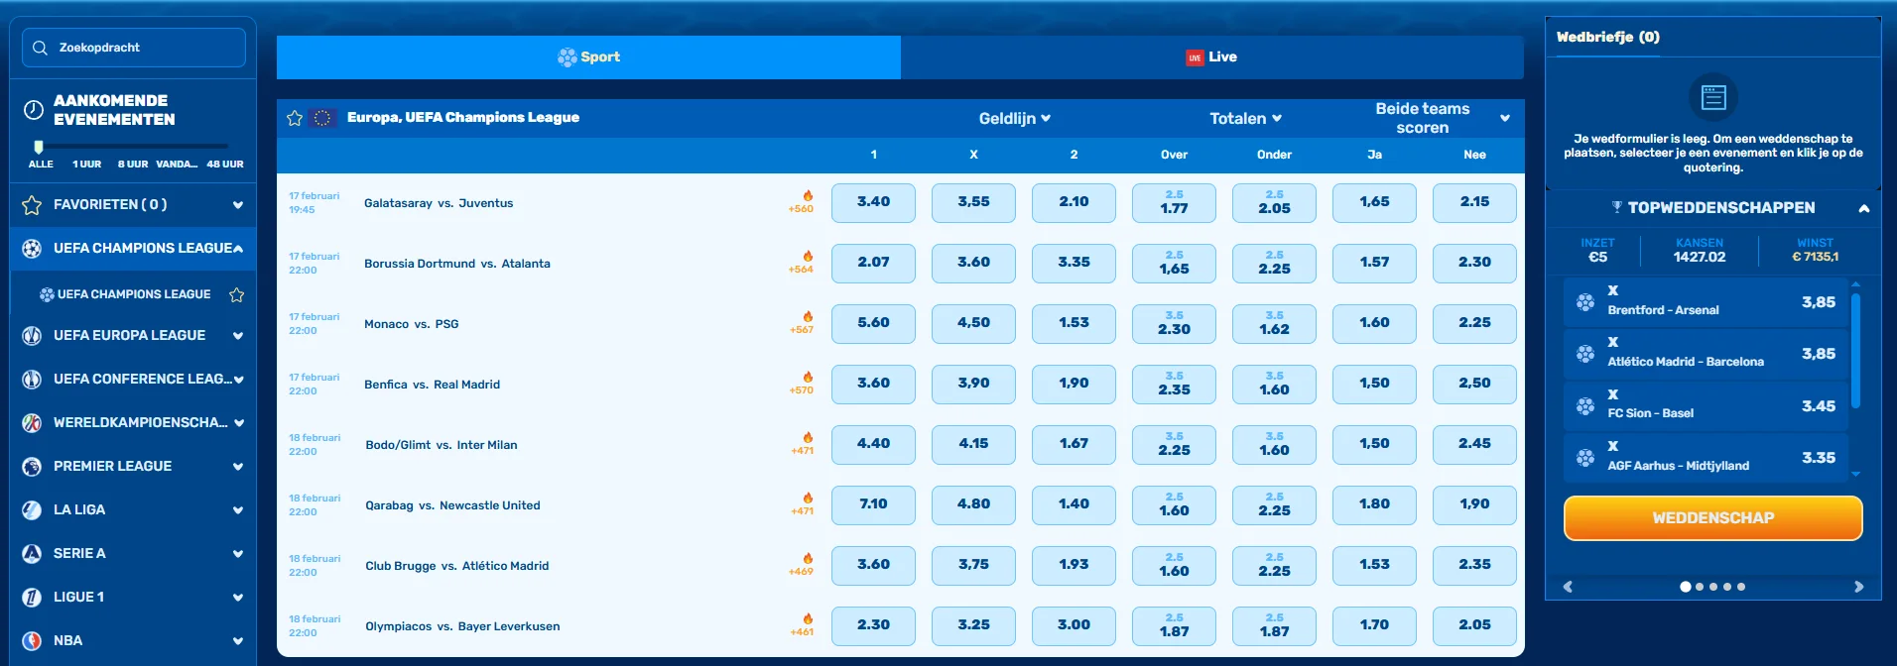The width and height of the screenshot is (1897, 666).
Task: Click the empty betslip icon
Action: pyautogui.click(x=1712, y=97)
